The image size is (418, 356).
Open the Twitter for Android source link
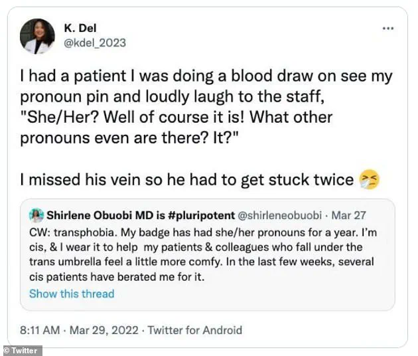point(194,329)
